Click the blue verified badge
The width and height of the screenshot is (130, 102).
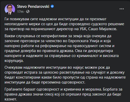click(x=52, y=6)
